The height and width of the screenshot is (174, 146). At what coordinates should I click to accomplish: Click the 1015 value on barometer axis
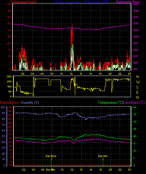click(x=136, y=17)
